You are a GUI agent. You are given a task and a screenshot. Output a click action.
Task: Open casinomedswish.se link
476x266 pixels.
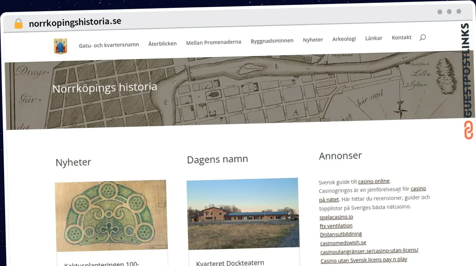tap(343, 243)
